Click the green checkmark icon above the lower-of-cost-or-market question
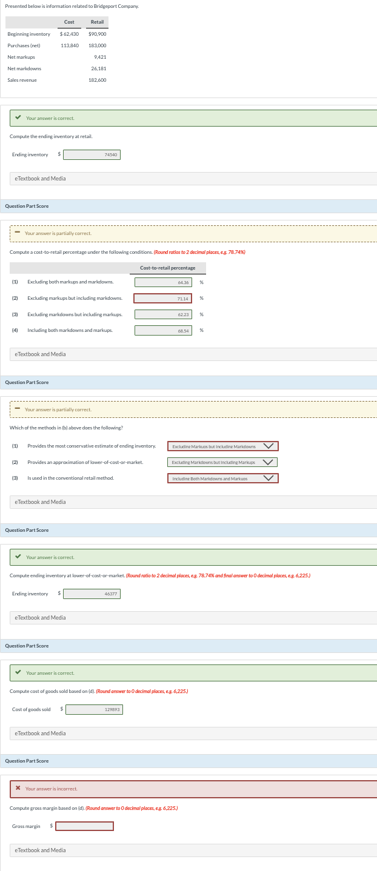377x871 pixels. pyautogui.click(x=19, y=557)
